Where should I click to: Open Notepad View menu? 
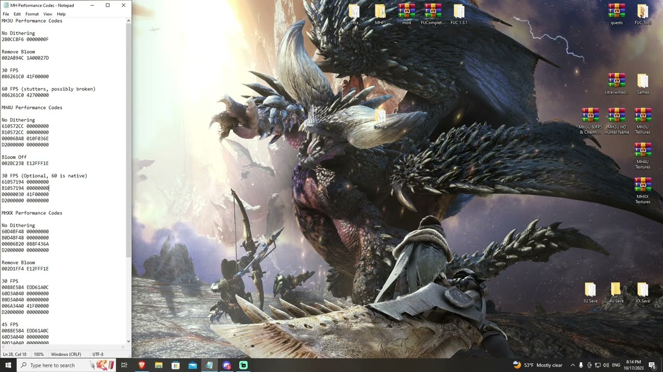tap(48, 14)
